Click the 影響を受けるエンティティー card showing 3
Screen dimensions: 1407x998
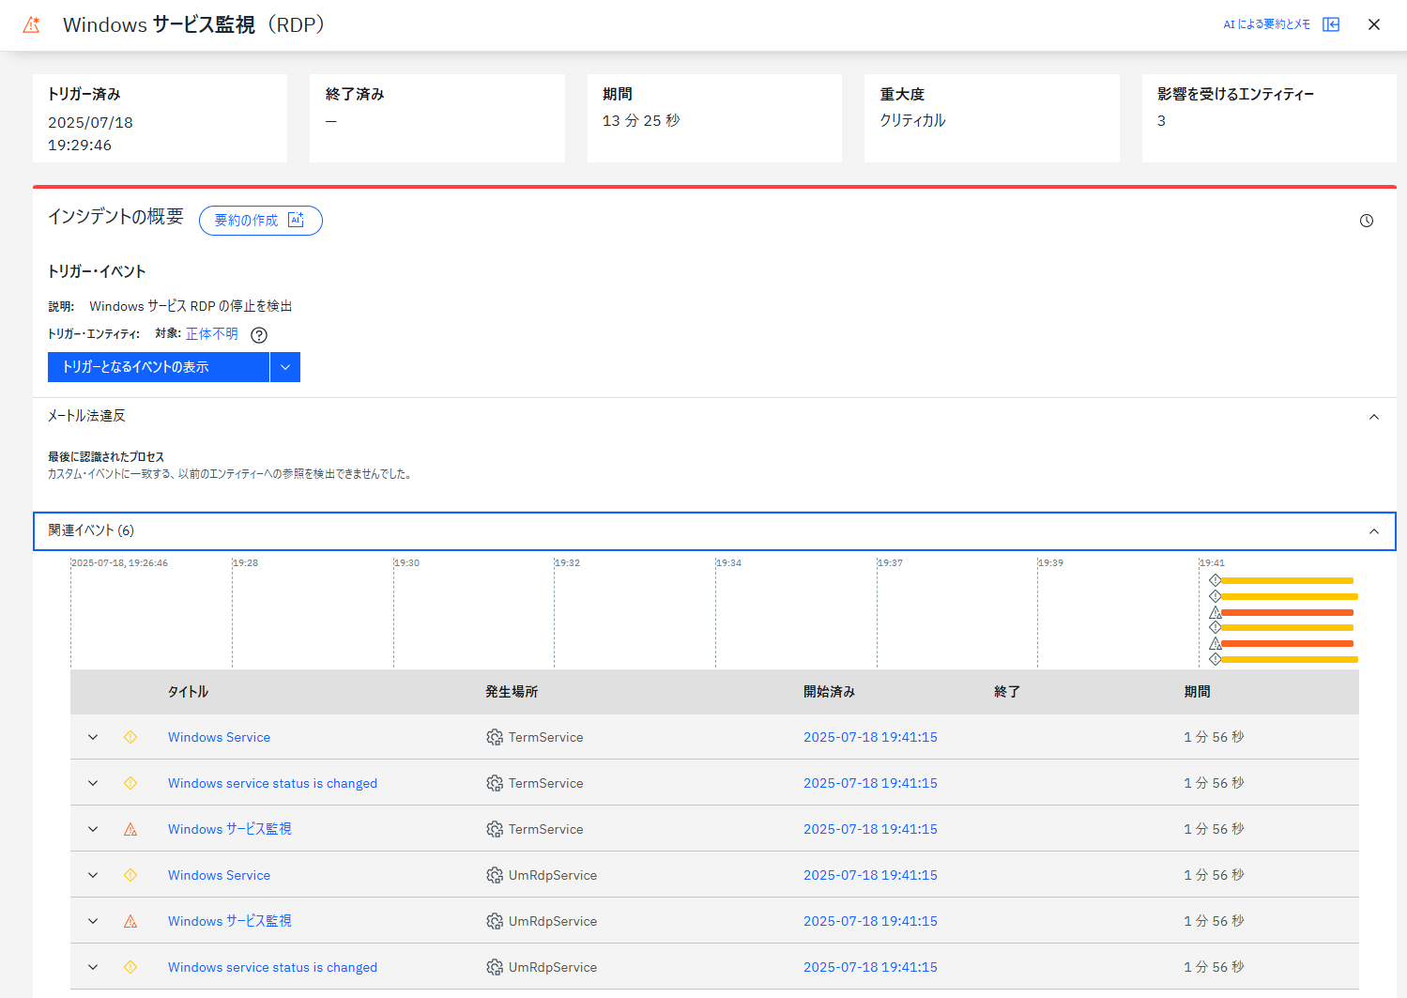[1269, 118]
